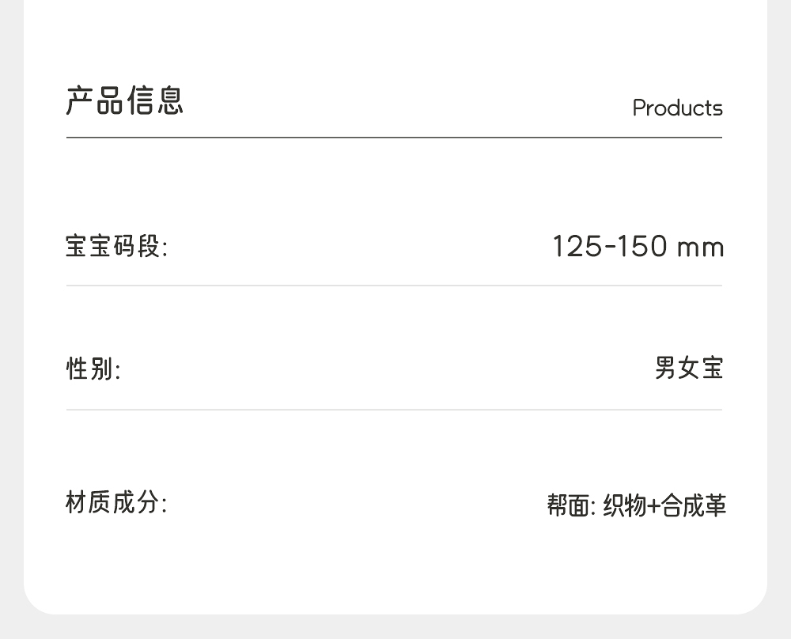Click the 信息 characters in the heading
The height and width of the screenshot is (639, 791).
(x=155, y=101)
